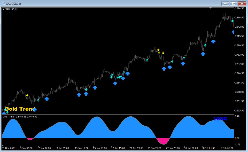Screen dimensions: 248x152
Task: Click the blue arrow on the right price edge
Action: click(x=233, y=32)
